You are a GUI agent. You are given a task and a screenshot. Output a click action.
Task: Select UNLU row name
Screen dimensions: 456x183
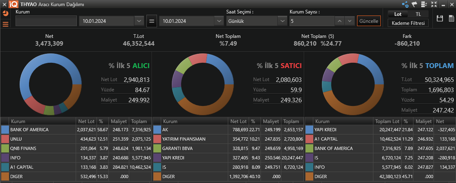[16, 139]
